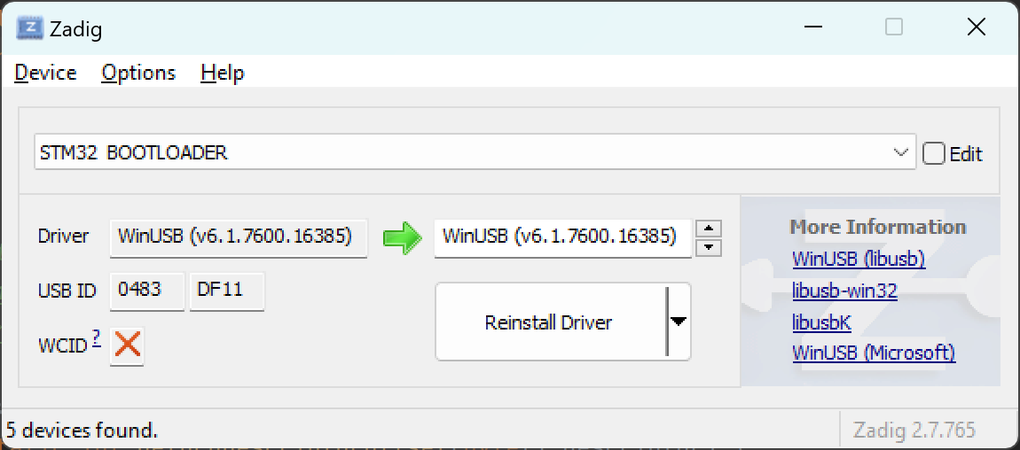
Task: Click the Zadig 2.7.765 version label
Action: 914,430
